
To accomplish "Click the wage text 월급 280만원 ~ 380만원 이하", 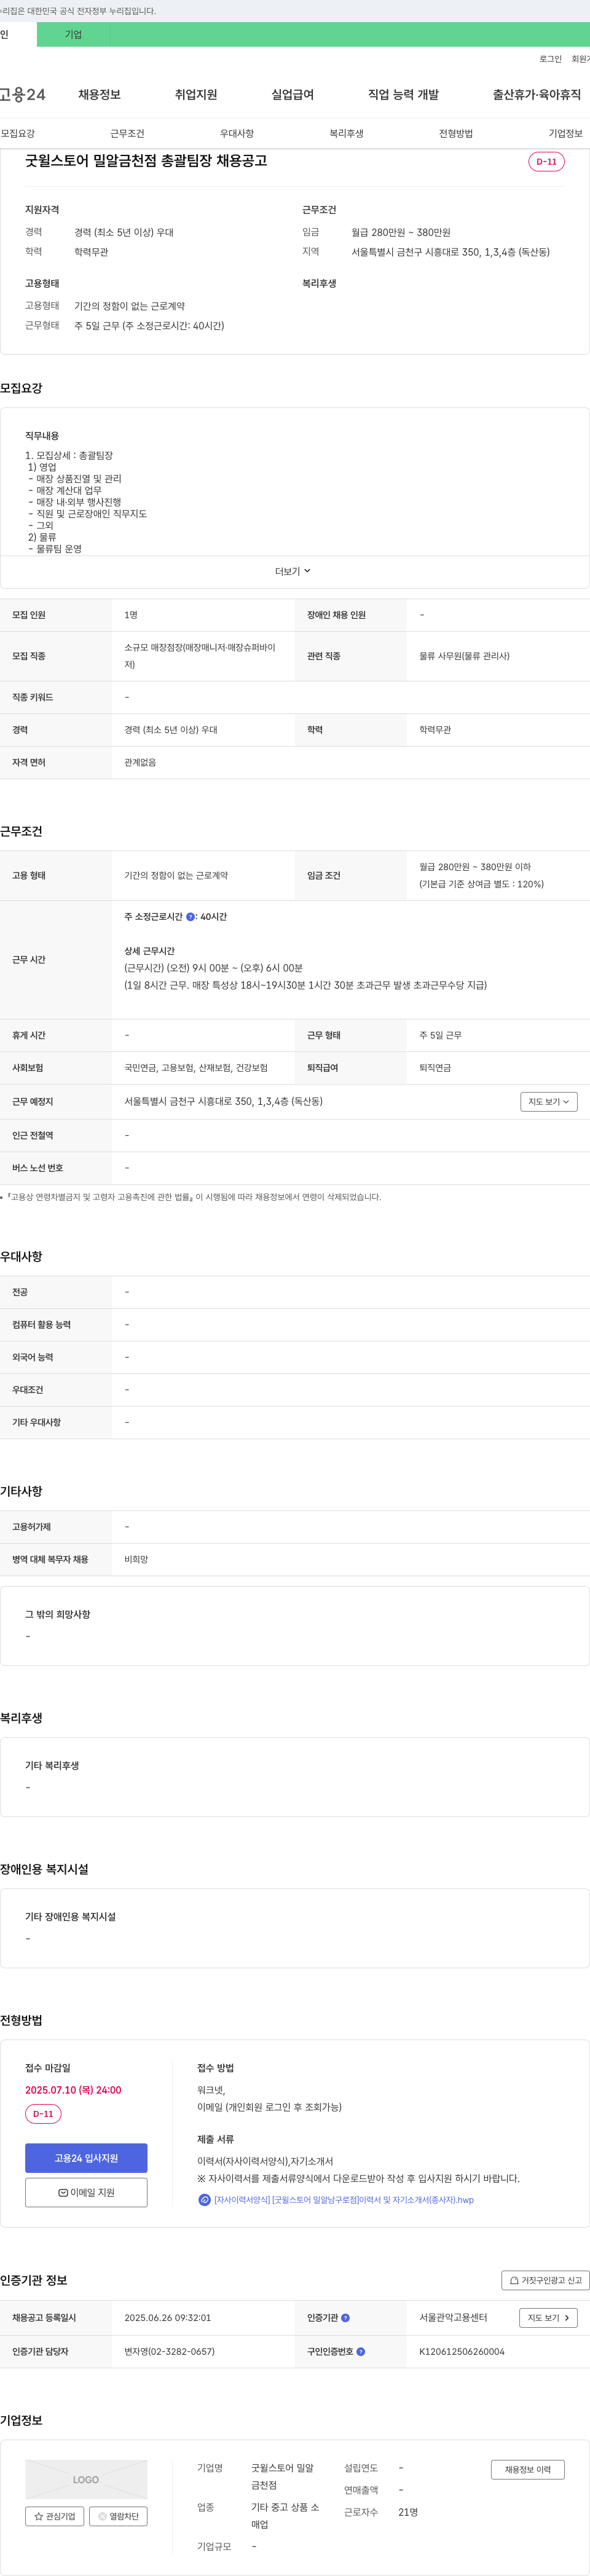I will click(475, 867).
